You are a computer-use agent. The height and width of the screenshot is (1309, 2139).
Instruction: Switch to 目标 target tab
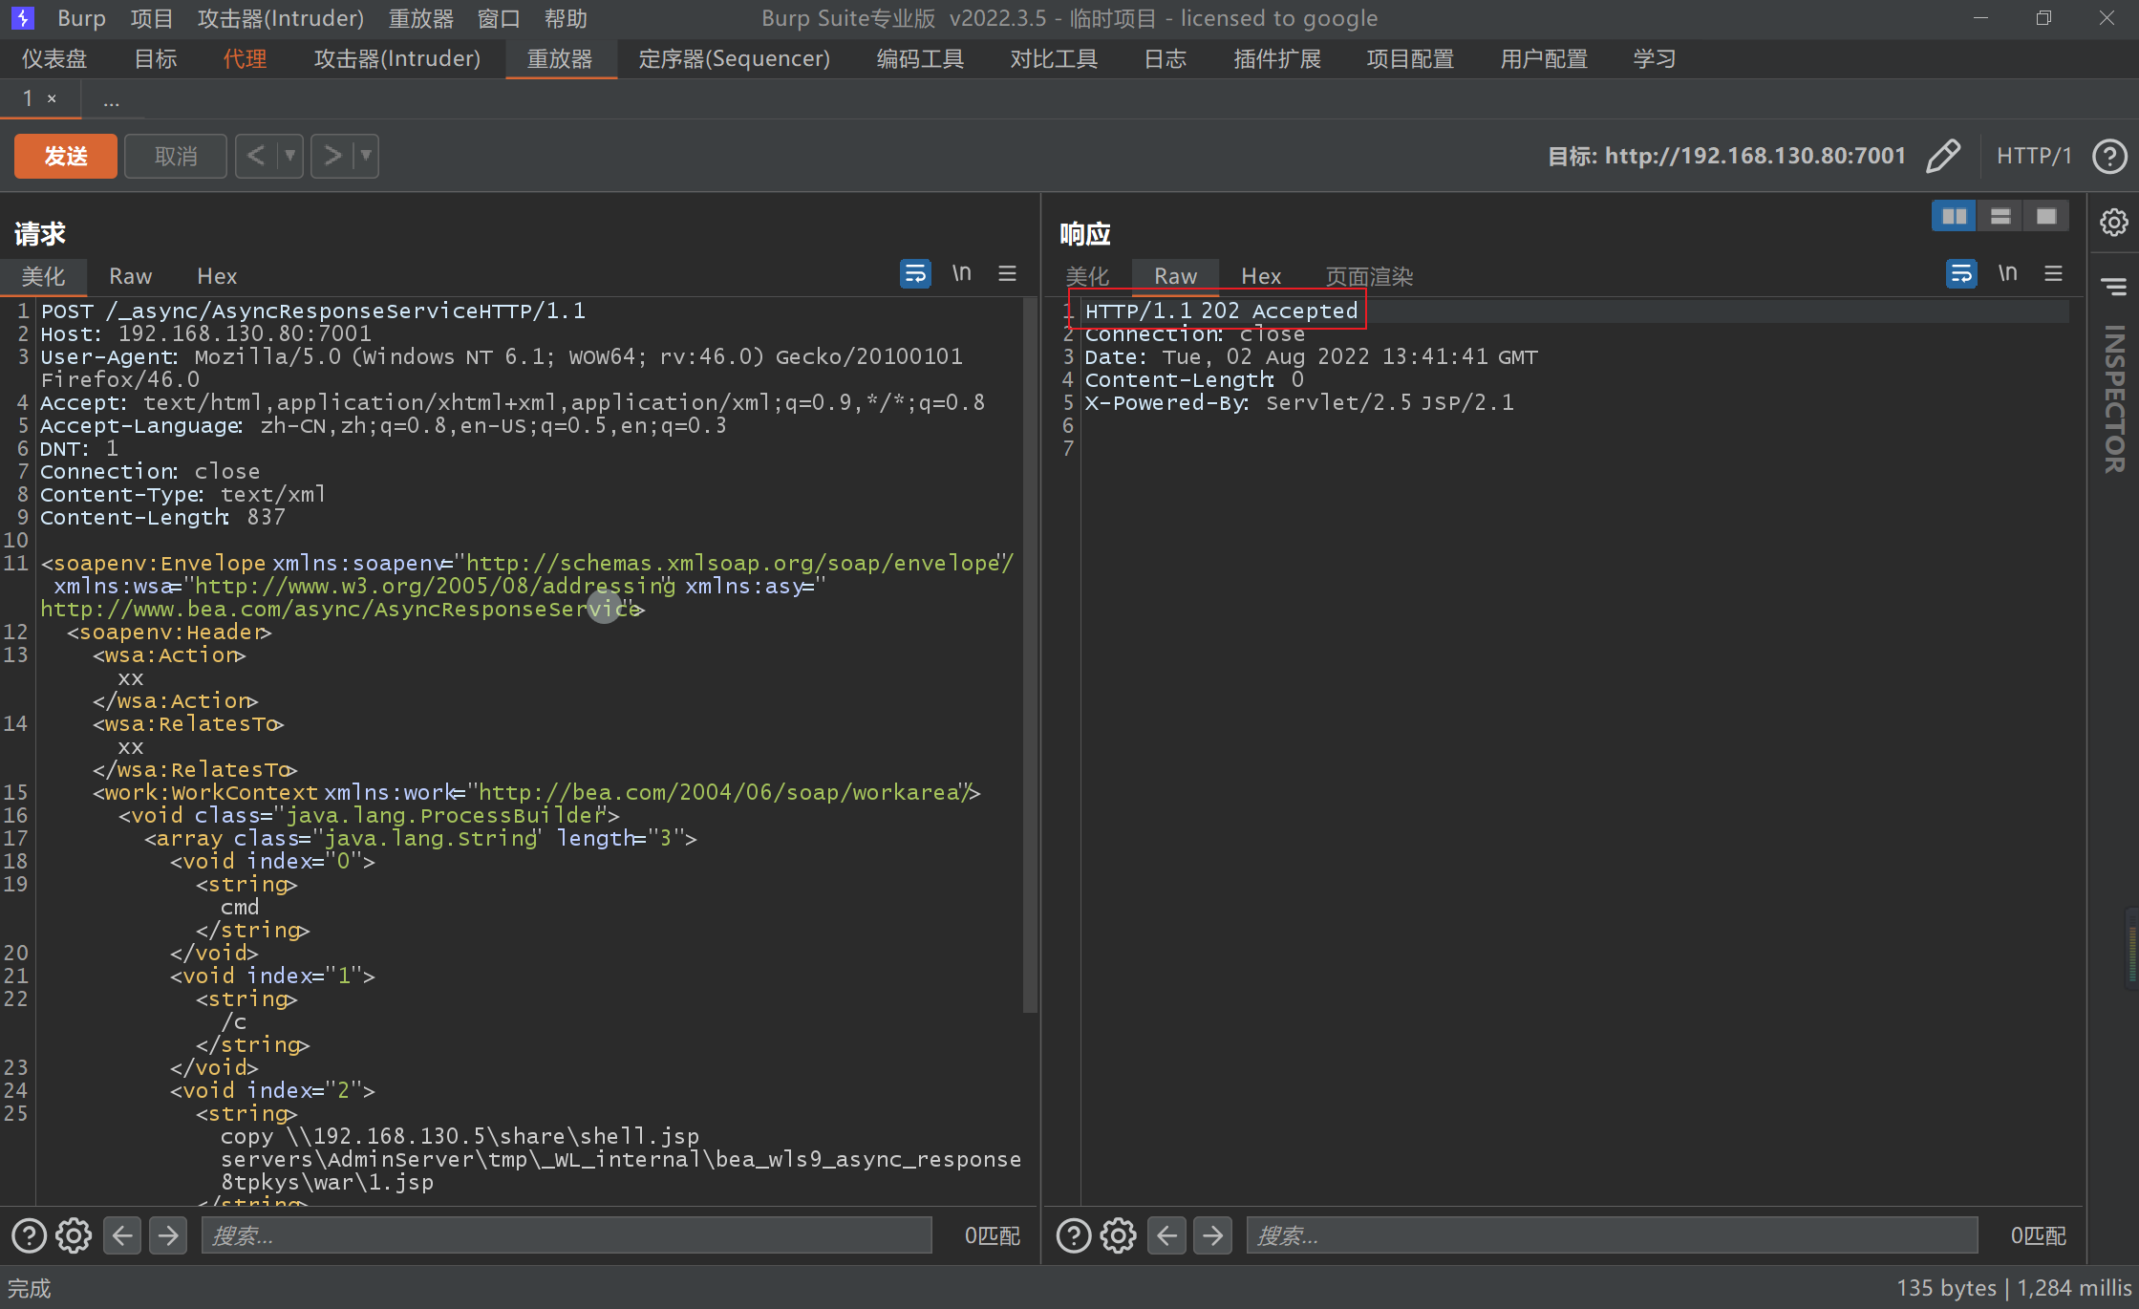tap(155, 59)
